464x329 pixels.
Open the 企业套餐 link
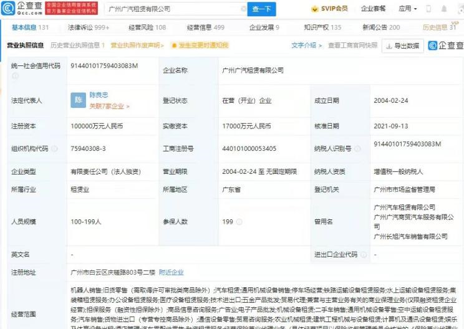click(x=373, y=9)
